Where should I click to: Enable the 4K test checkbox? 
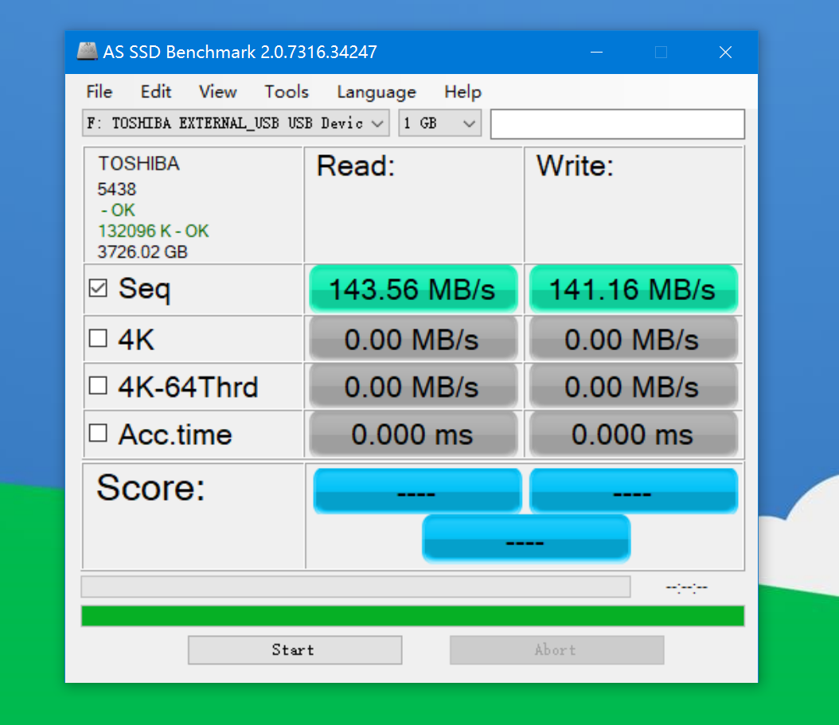[98, 338]
